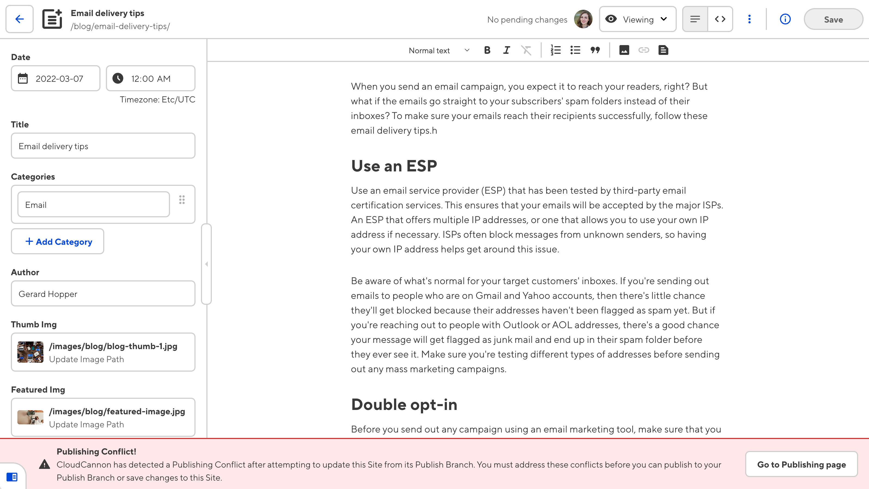Click the blog-thumb-1.jpg thumbnail image
The width and height of the screenshot is (869, 489).
point(30,352)
